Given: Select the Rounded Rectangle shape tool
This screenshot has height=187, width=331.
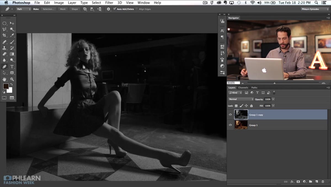Looking at the screenshot, I should [12, 73].
